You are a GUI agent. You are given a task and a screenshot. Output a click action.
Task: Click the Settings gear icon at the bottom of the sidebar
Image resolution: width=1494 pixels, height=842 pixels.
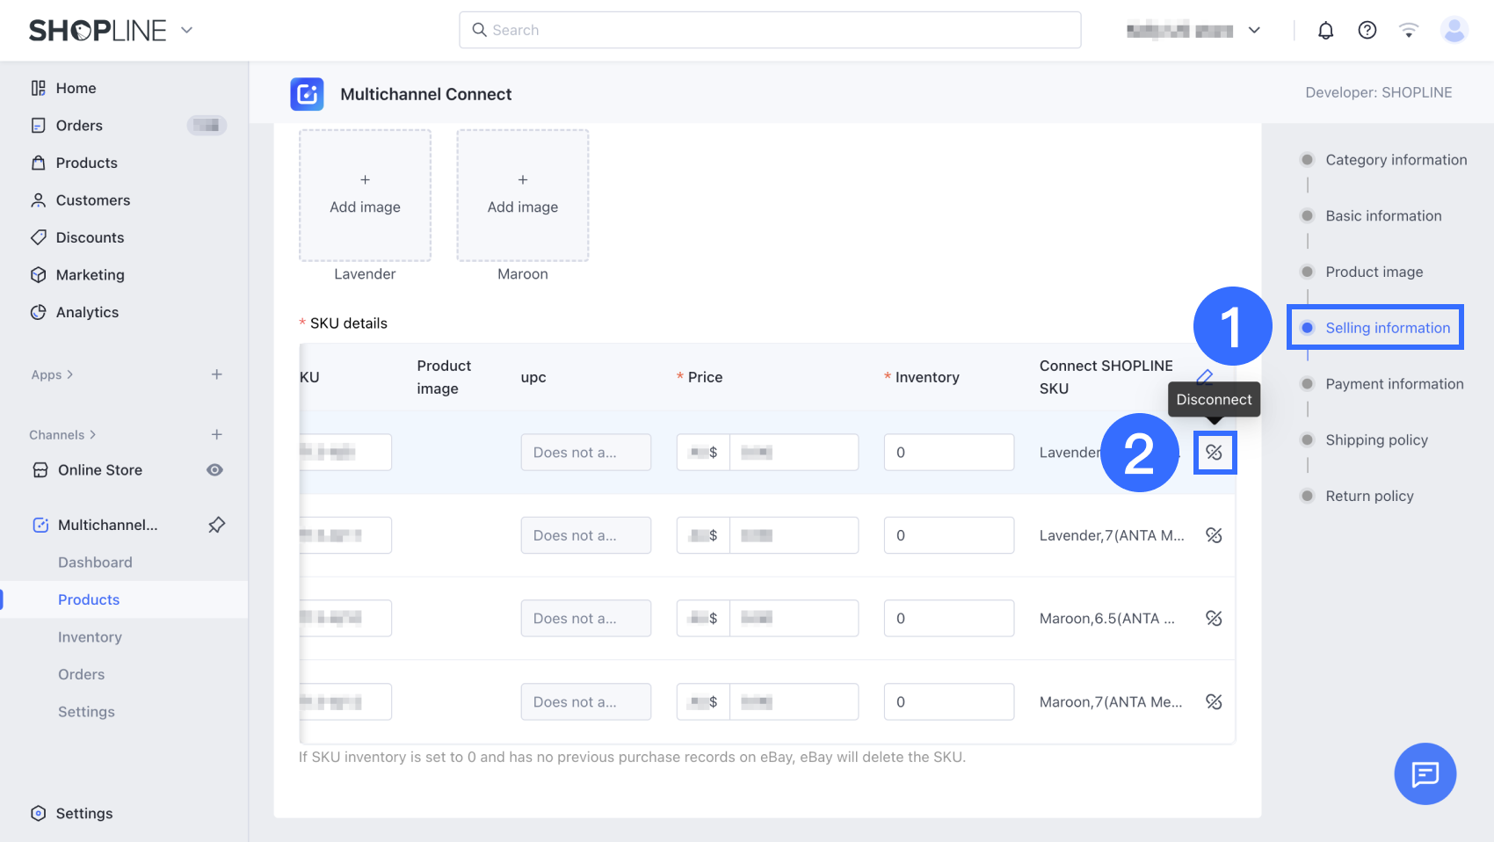coord(39,813)
